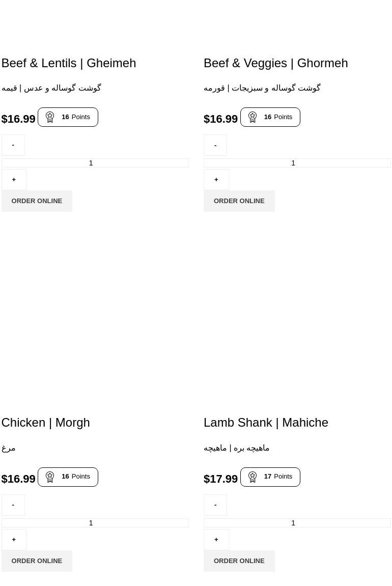This screenshot has height=586, width=392.
Task: Focus the Beef & Lentils quantity field
Action: point(95,163)
